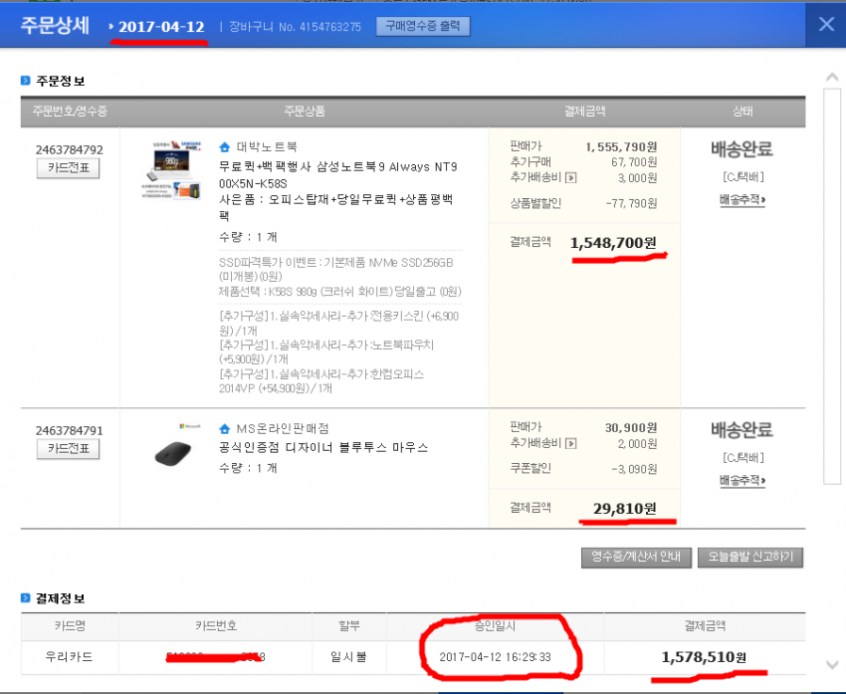The width and height of the screenshot is (846, 694).
Task: Open 카드전표 for order 2463784792
Action: (68, 168)
